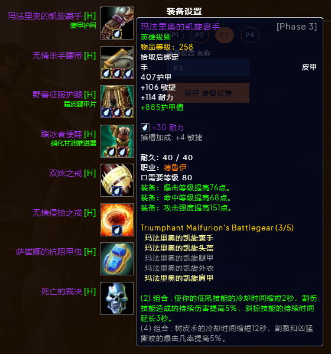The image size is (331, 354).
Task: Click the fiery 无情侵掠之戒 ring icon
Action: coord(117,220)
